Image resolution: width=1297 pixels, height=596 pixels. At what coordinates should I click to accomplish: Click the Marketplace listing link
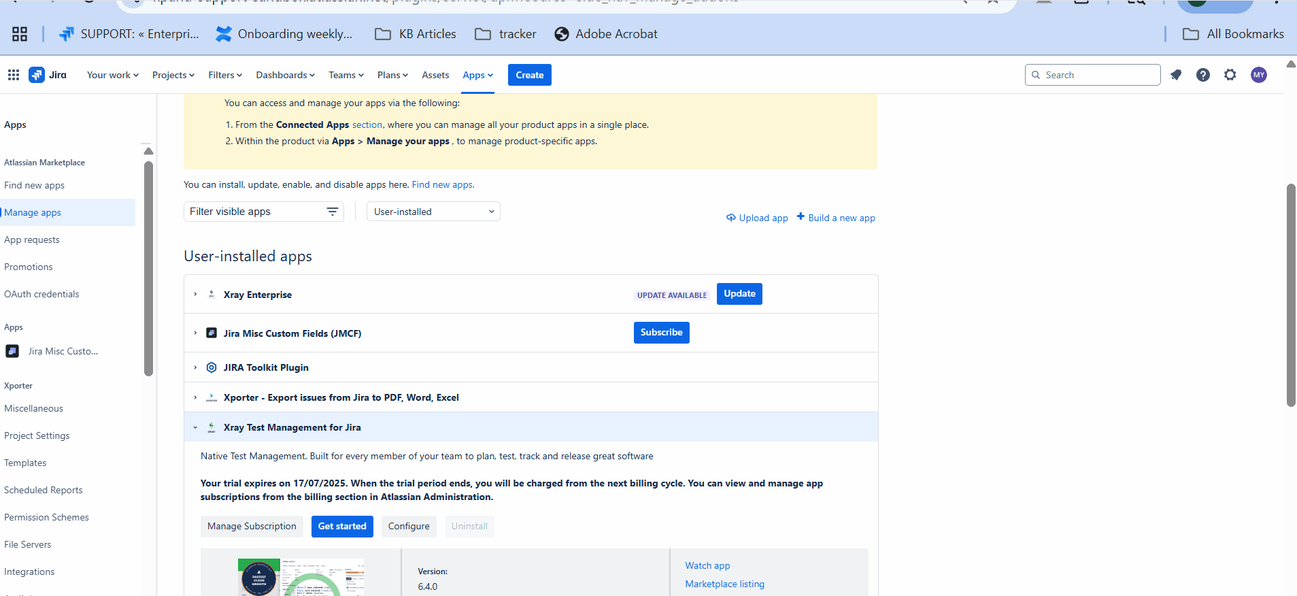point(724,584)
